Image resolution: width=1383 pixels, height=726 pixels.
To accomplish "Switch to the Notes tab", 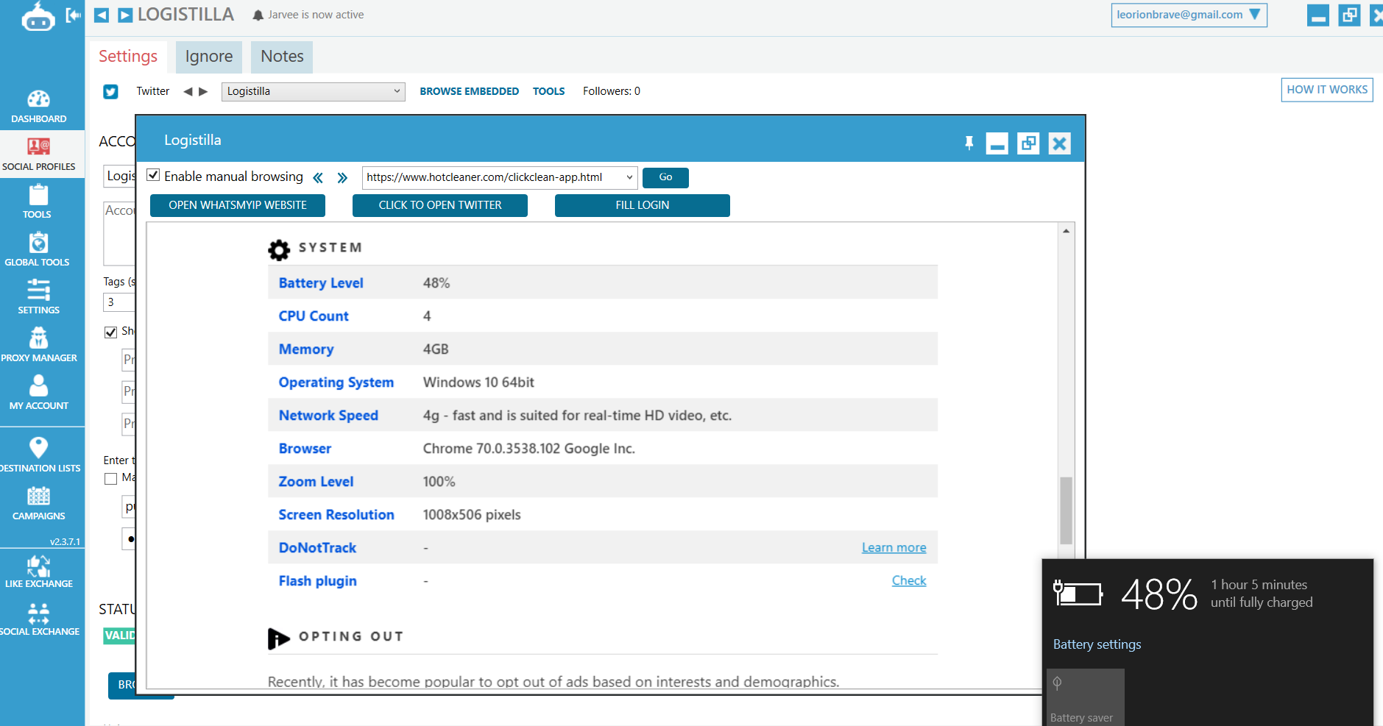I will [282, 57].
